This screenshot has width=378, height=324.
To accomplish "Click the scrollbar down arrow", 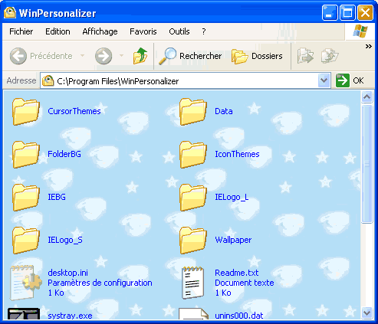I will pos(366,313).
